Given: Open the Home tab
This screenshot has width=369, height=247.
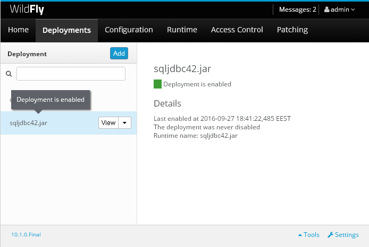Looking at the screenshot, I should point(18,30).
